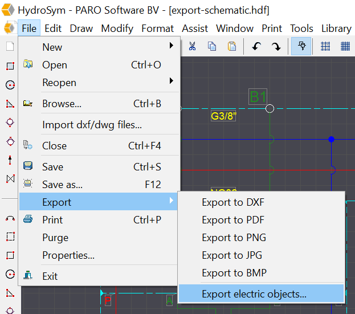Click the Browse folder icon in menu
This screenshot has height=314, width=355.
click(28, 104)
